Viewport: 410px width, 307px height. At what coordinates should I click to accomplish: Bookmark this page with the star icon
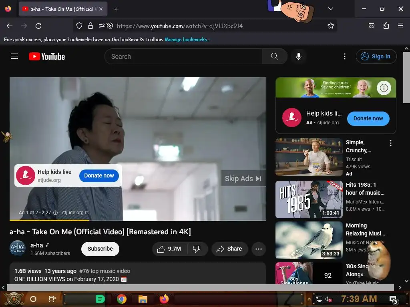pos(330,26)
